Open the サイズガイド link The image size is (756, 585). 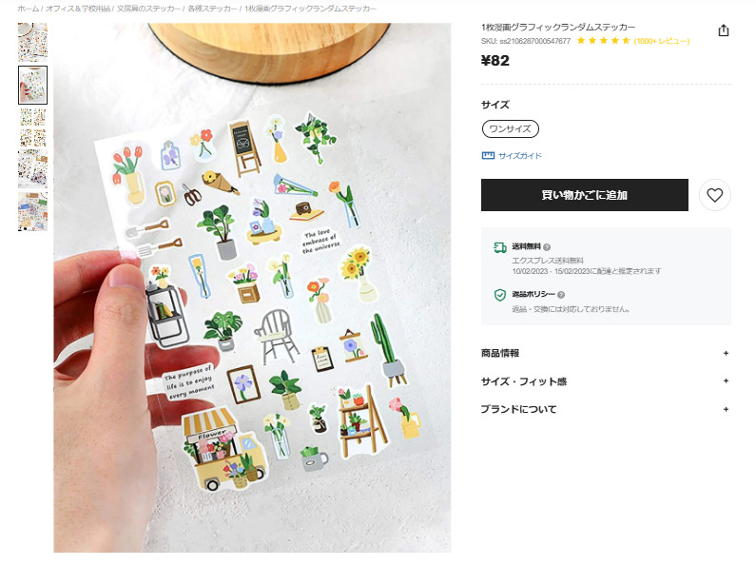tap(520, 155)
